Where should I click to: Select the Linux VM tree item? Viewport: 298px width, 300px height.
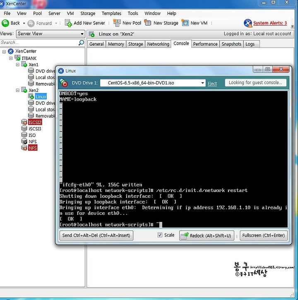point(41,96)
